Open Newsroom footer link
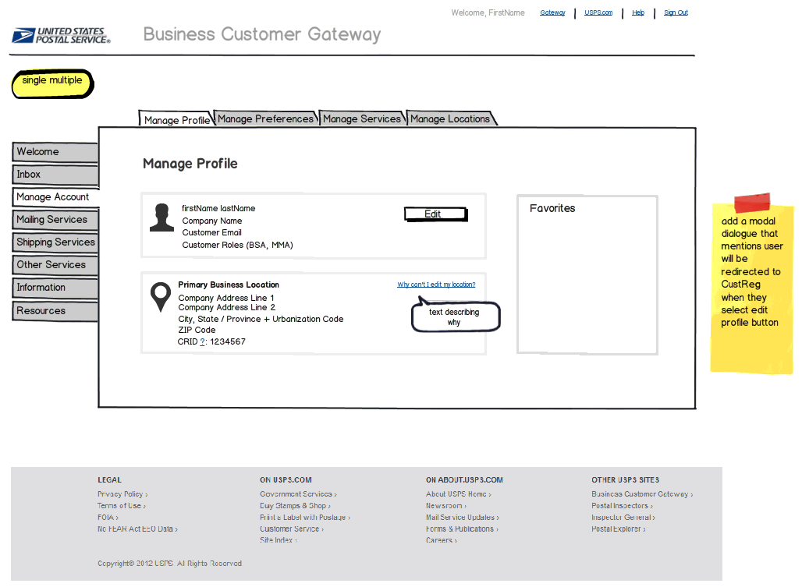Image resolution: width=802 pixels, height=587 pixels. [x=445, y=506]
